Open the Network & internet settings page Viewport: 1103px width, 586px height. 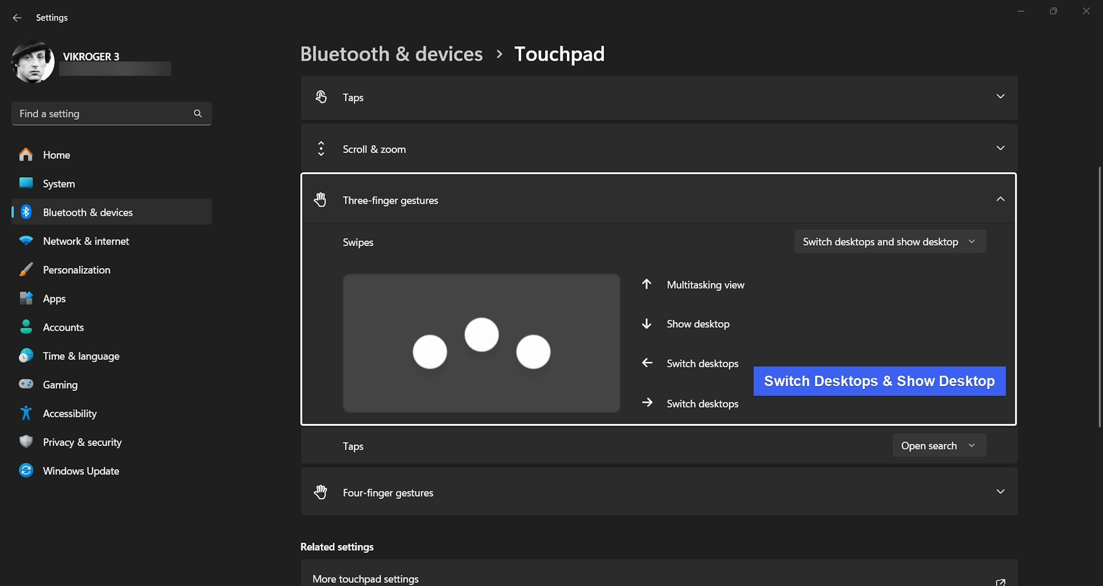coord(86,241)
